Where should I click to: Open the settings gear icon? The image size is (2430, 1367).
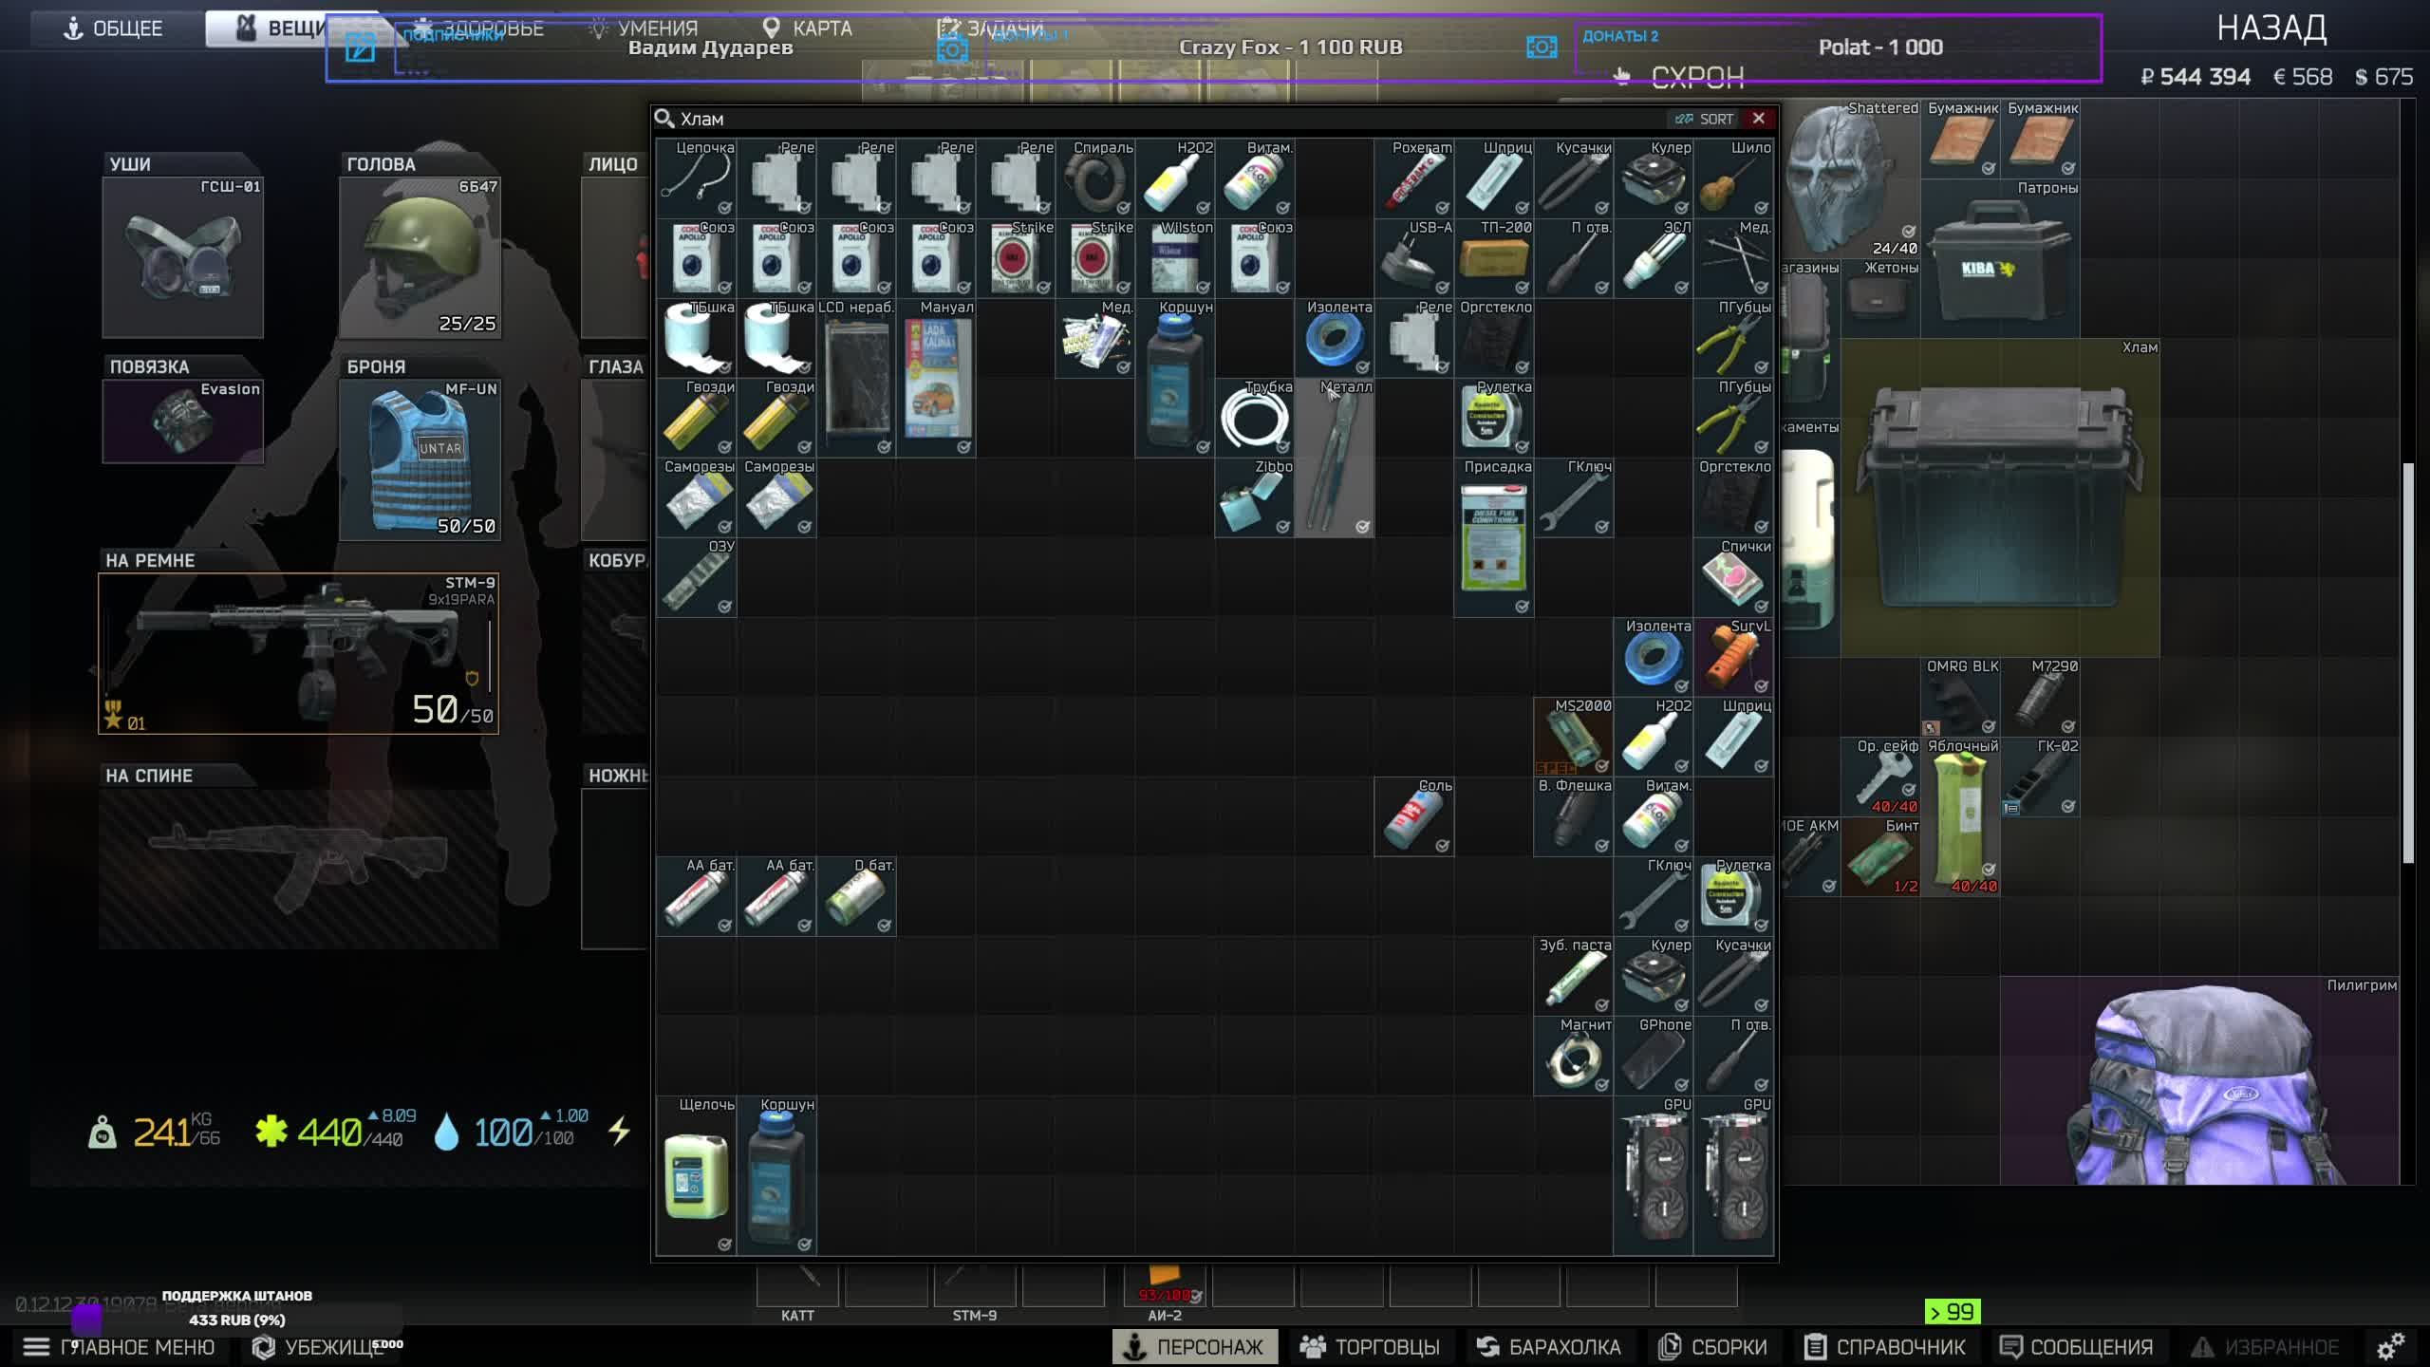(2389, 1346)
